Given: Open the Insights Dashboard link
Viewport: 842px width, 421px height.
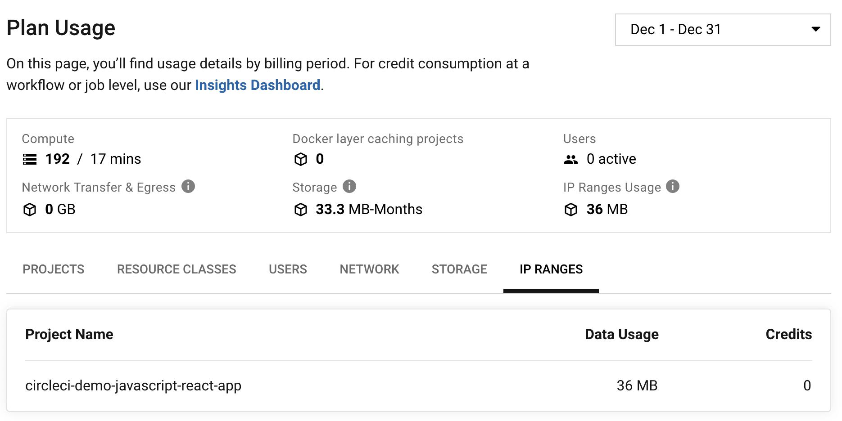Looking at the screenshot, I should (x=258, y=85).
